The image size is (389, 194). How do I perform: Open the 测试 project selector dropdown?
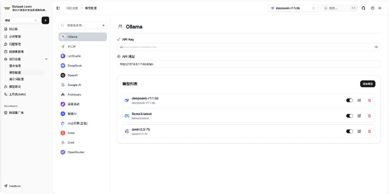21,20
